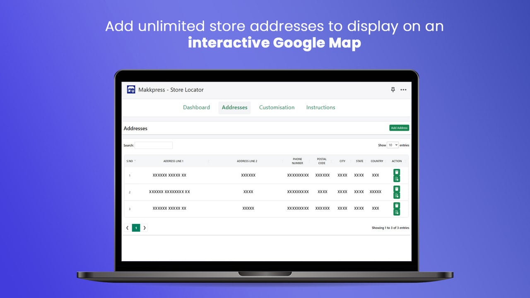Screen dimensions: 530x298
Task: Focus the Search input field
Action: coord(154,145)
